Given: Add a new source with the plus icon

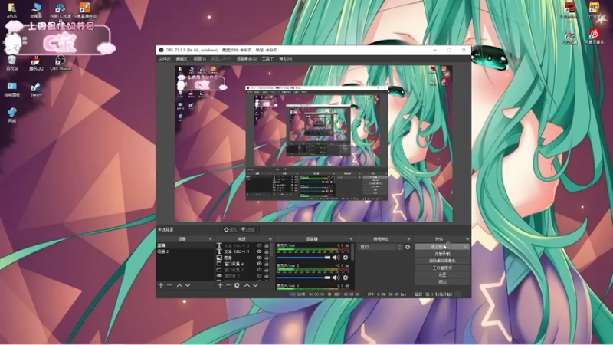Looking at the screenshot, I should tap(220, 285).
